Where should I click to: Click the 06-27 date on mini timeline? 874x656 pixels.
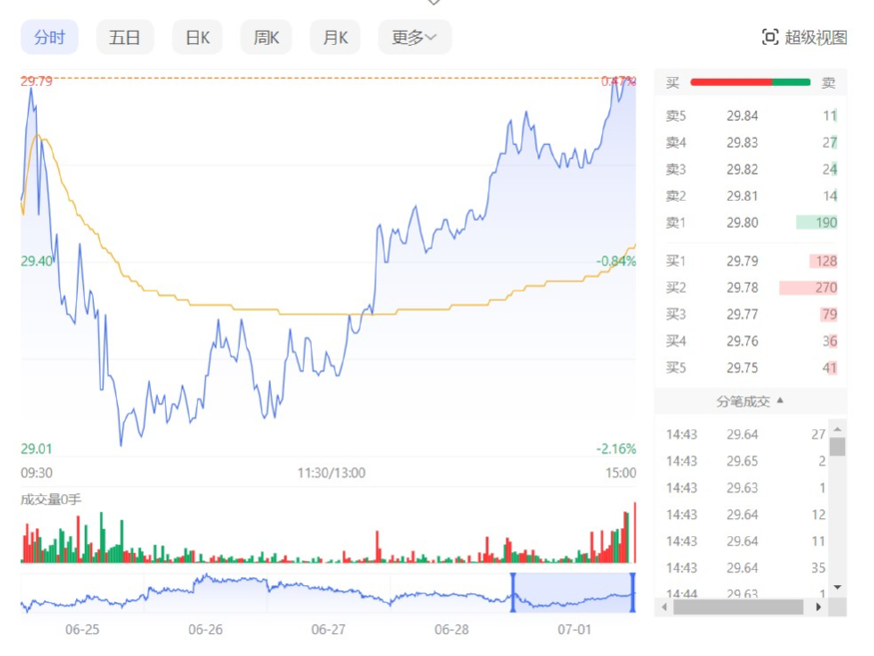[x=329, y=630]
